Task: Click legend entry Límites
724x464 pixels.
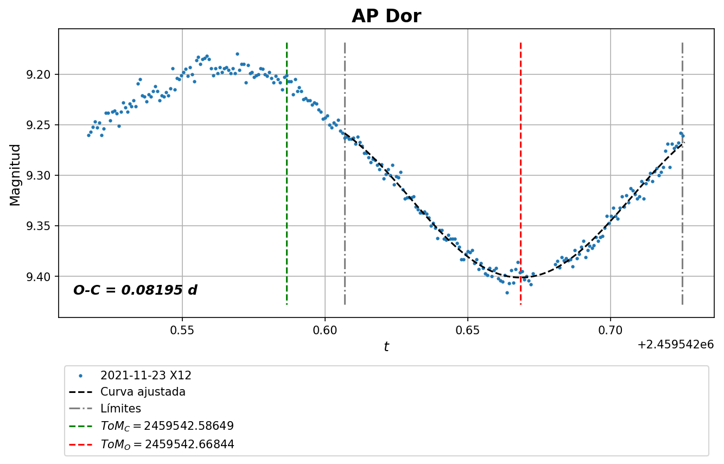Action: (120, 409)
